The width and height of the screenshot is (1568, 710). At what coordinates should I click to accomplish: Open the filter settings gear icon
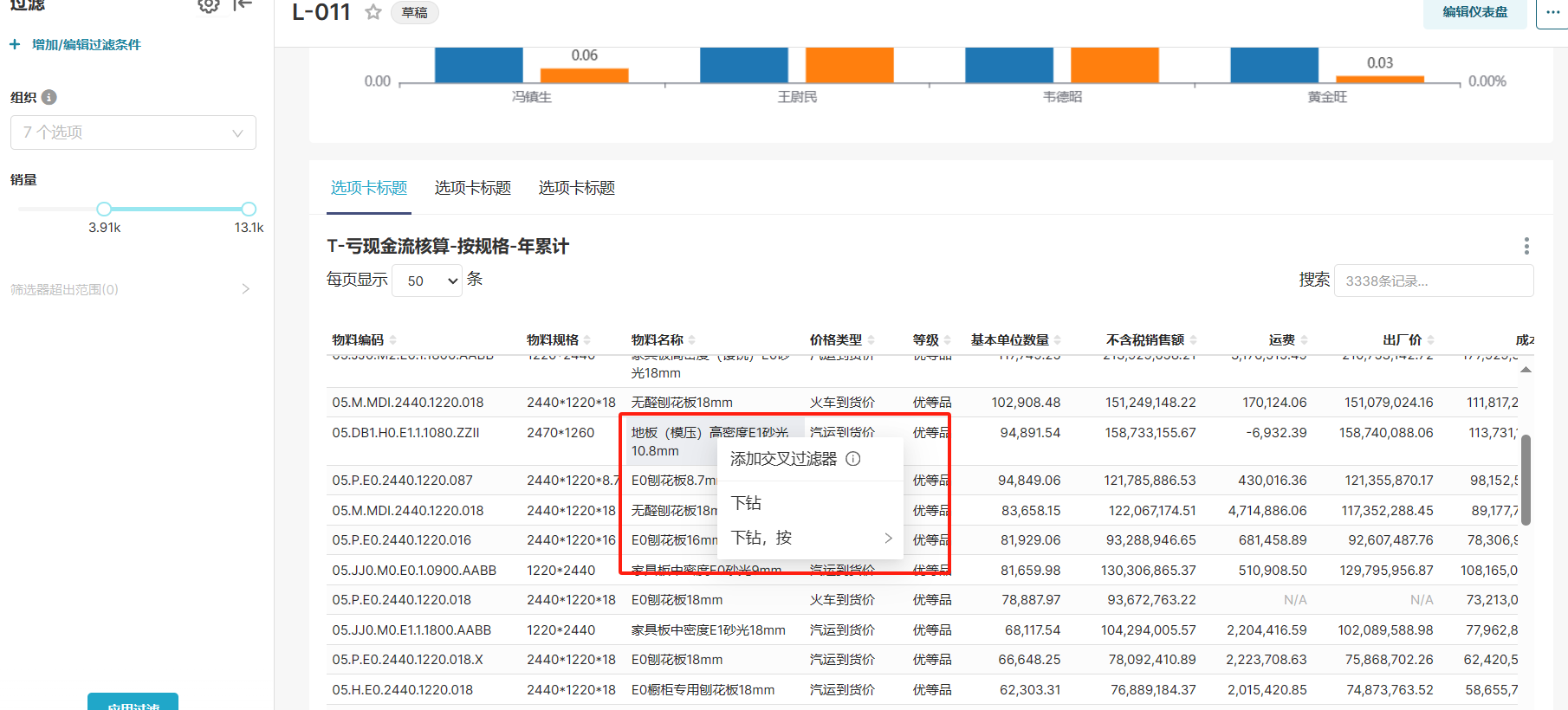pos(208,5)
